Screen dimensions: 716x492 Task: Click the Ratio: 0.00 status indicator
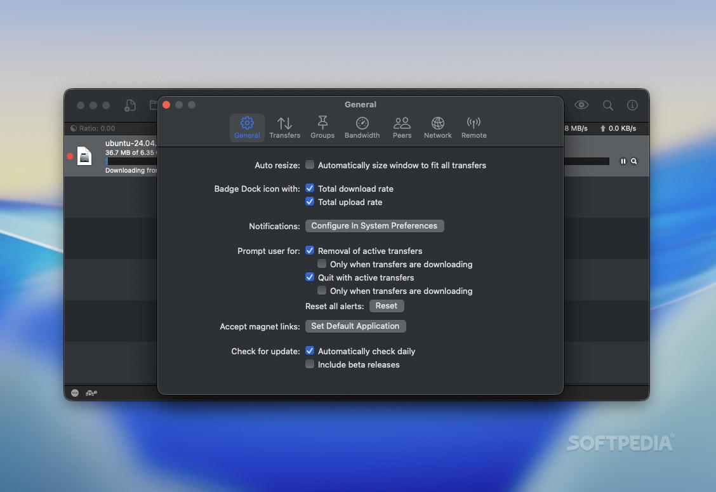[x=93, y=128]
